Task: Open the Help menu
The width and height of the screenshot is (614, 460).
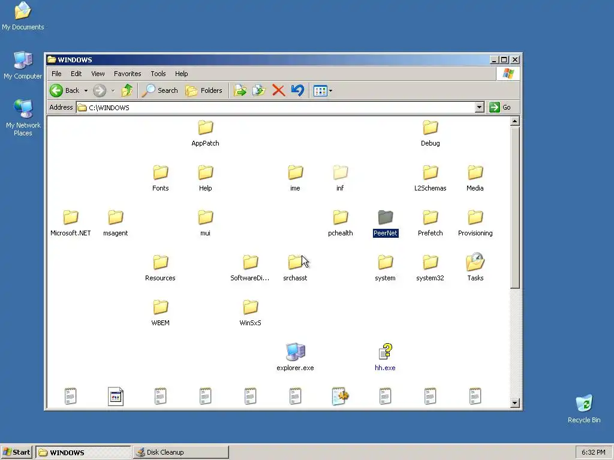Action: (x=181, y=74)
